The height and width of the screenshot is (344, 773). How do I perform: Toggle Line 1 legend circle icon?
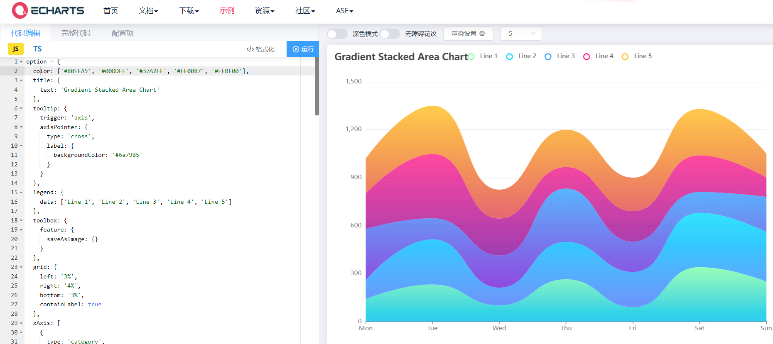[x=471, y=56]
